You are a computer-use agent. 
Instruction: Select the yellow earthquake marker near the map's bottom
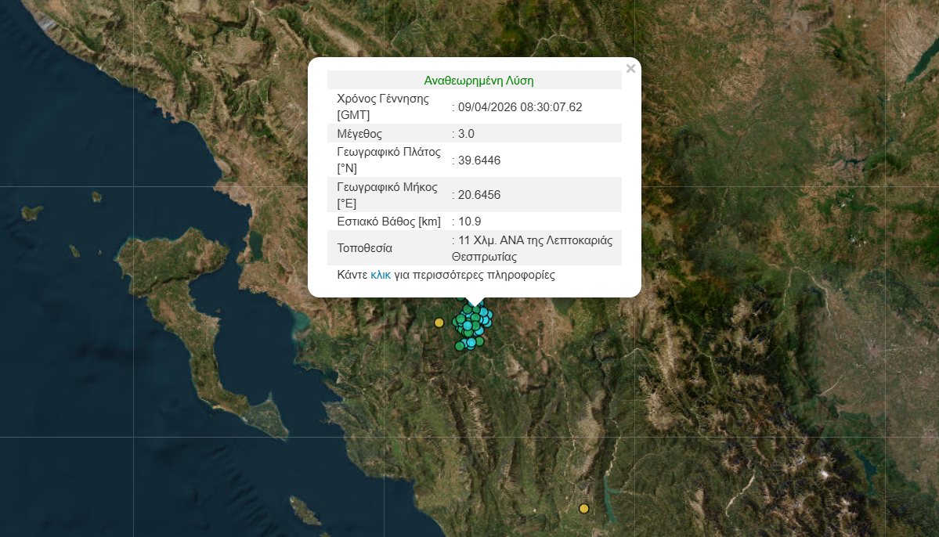click(583, 509)
